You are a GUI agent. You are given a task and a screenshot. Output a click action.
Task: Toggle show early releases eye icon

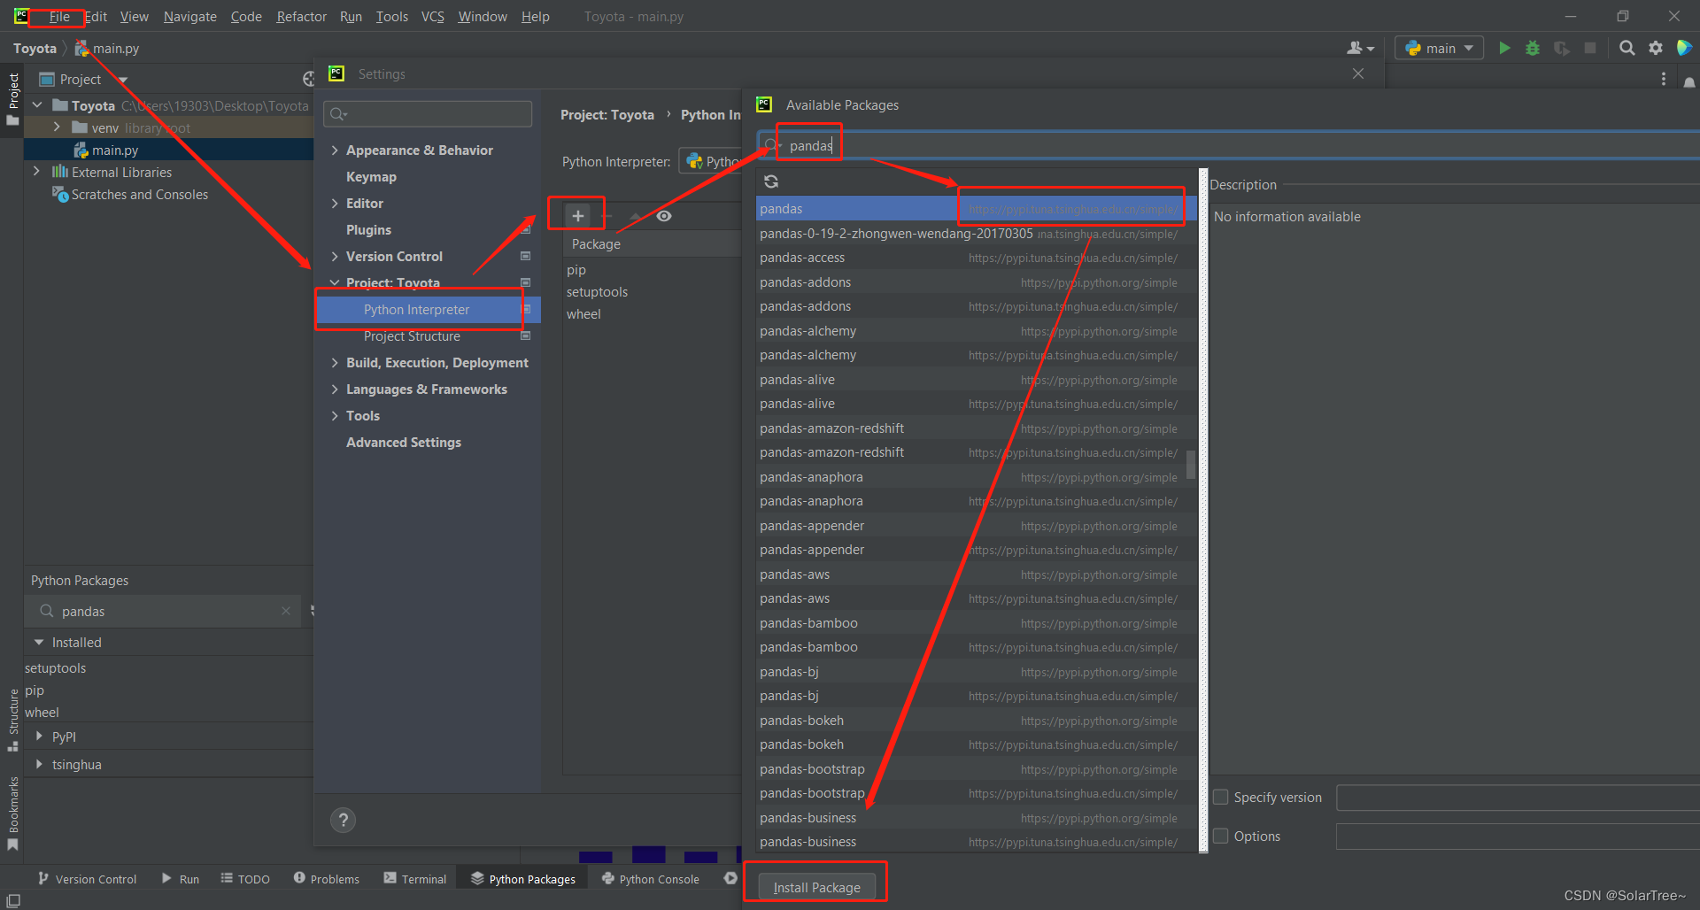(x=664, y=216)
